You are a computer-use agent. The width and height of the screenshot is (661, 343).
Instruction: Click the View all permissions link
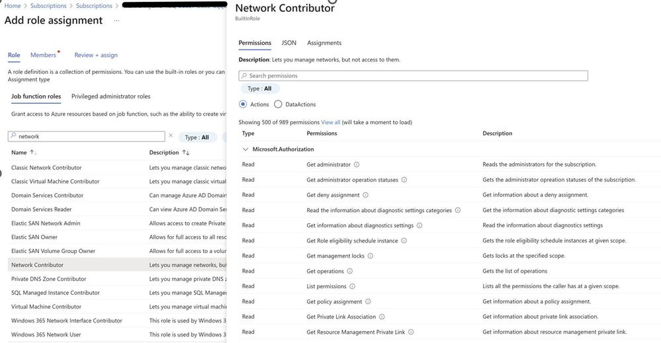[x=331, y=122]
